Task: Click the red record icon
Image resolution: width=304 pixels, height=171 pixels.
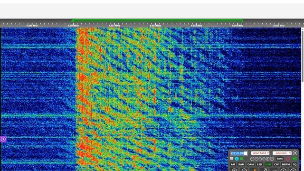Action: point(288,159)
